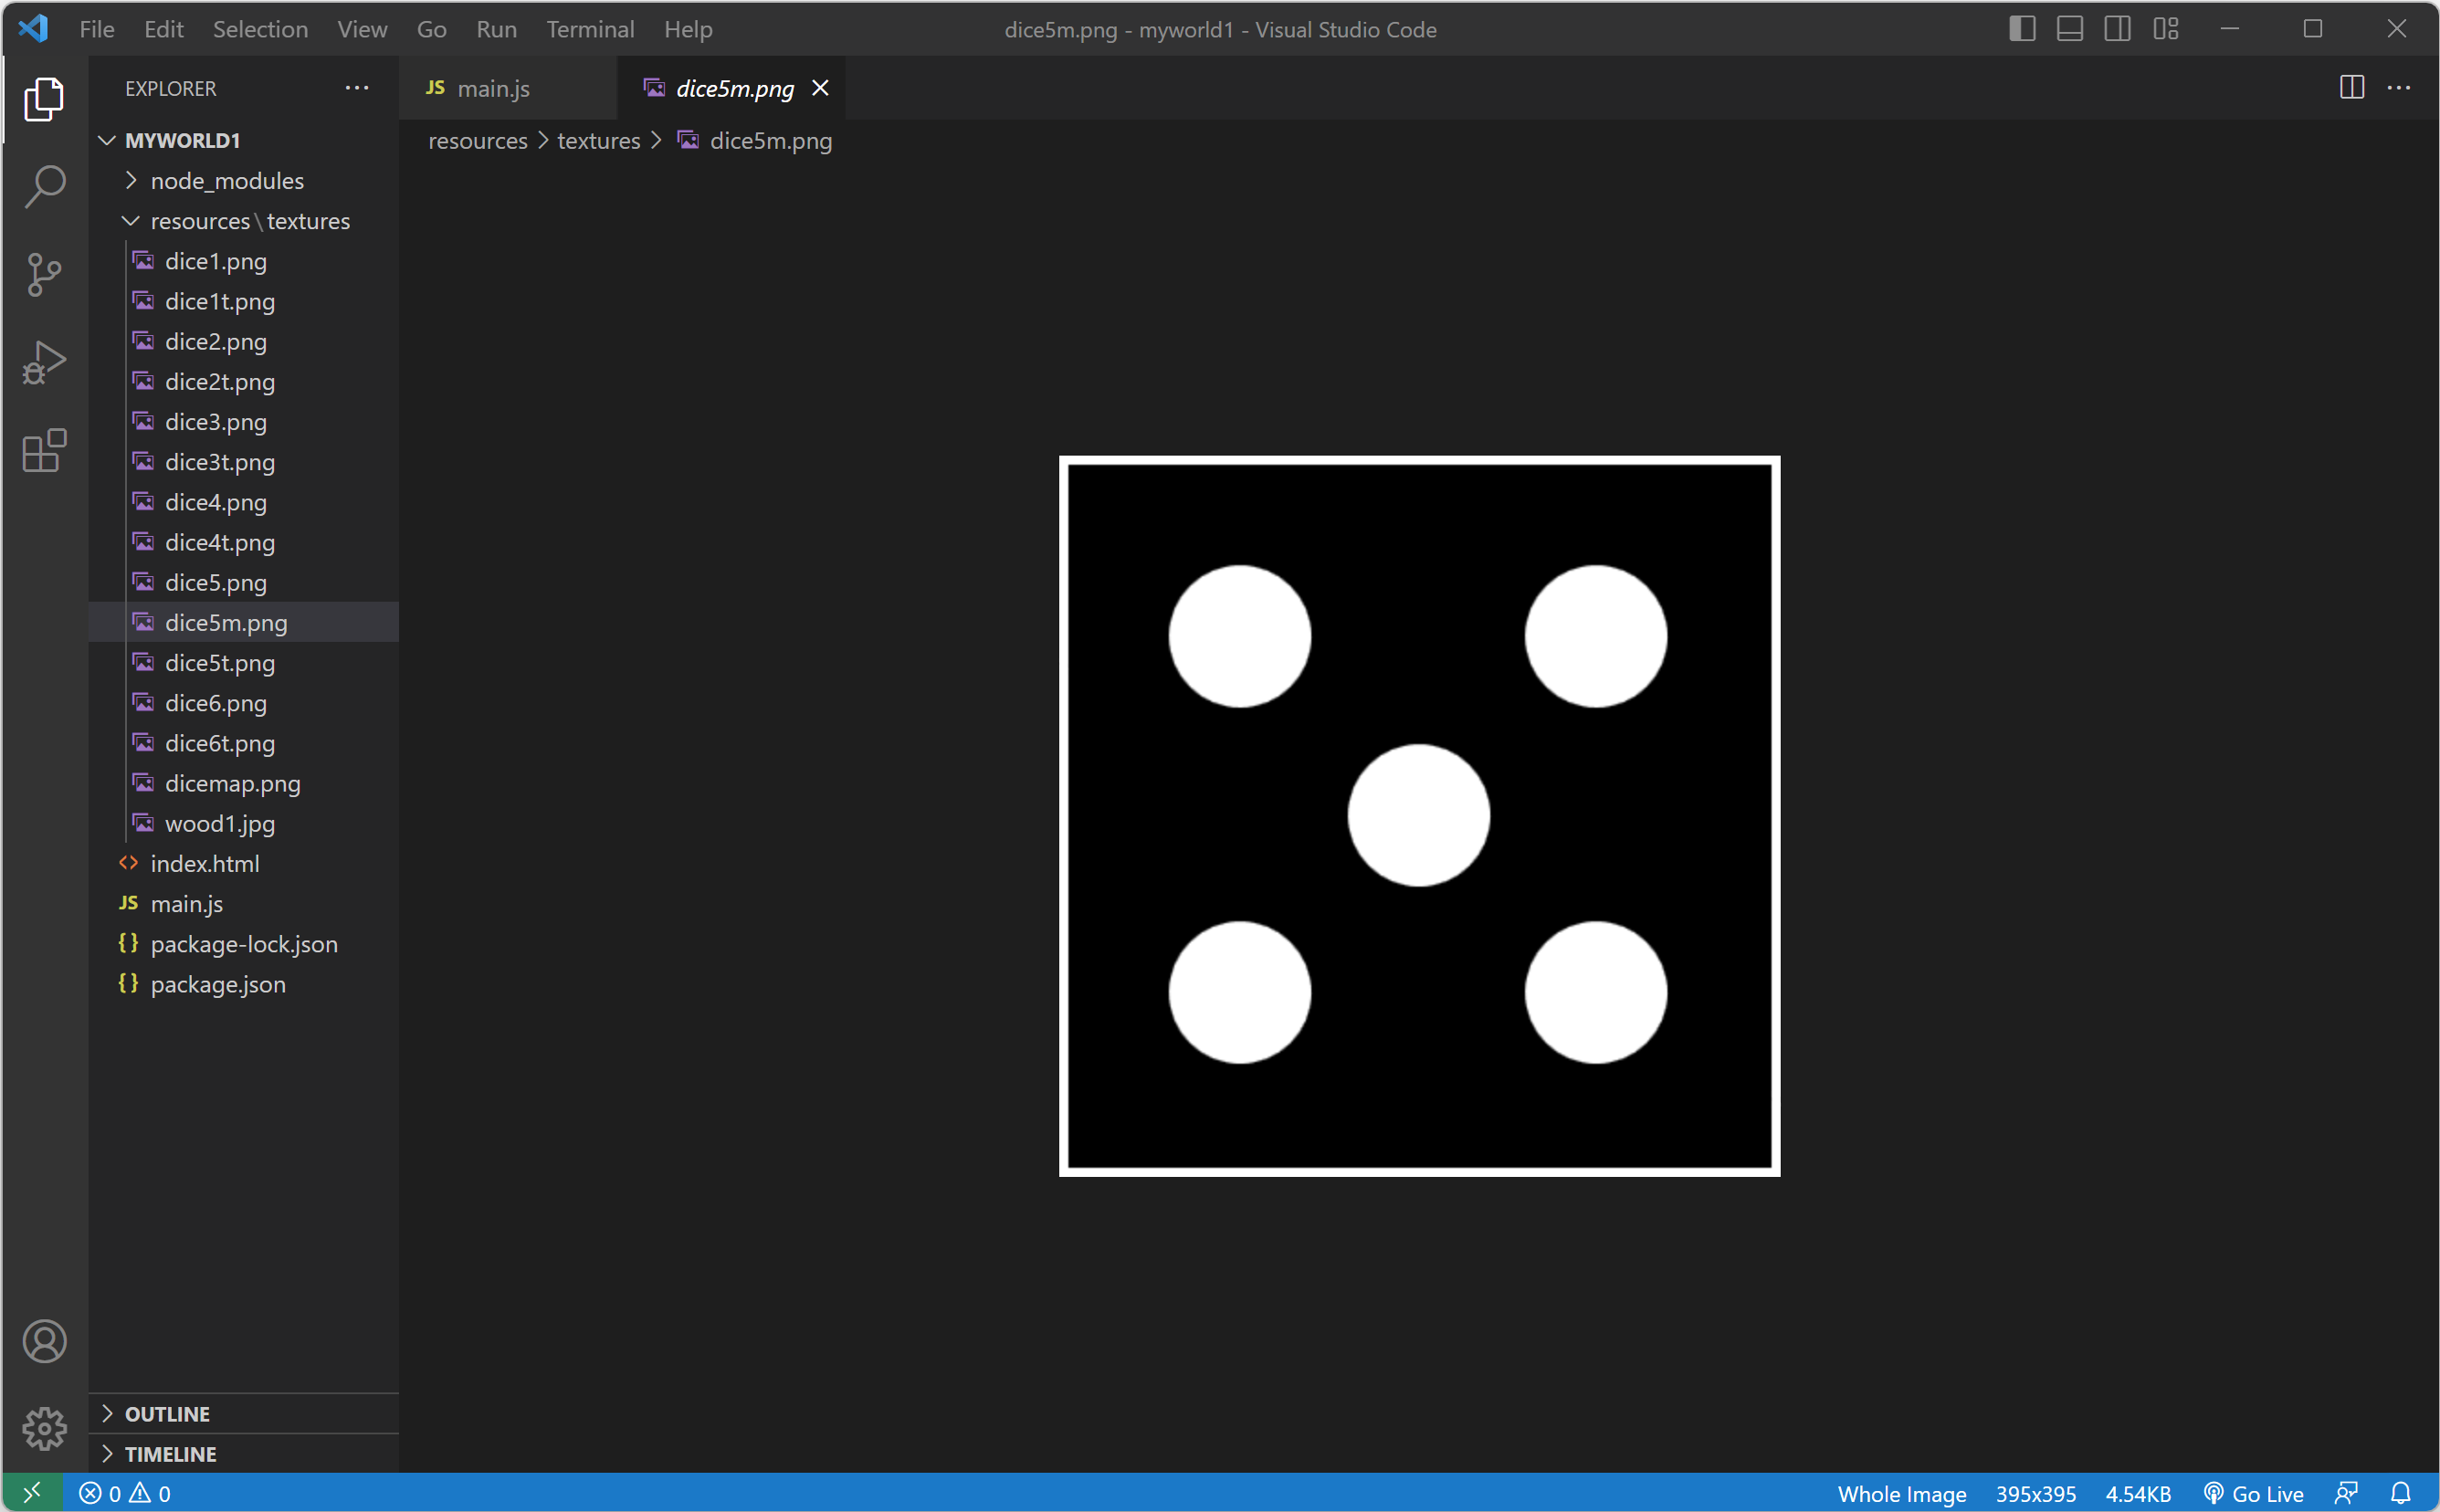Open the Search view in activity bar

pos(45,186)
